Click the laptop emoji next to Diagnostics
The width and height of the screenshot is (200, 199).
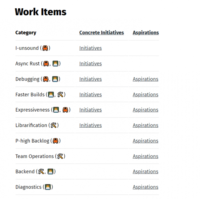click(48, 187)
